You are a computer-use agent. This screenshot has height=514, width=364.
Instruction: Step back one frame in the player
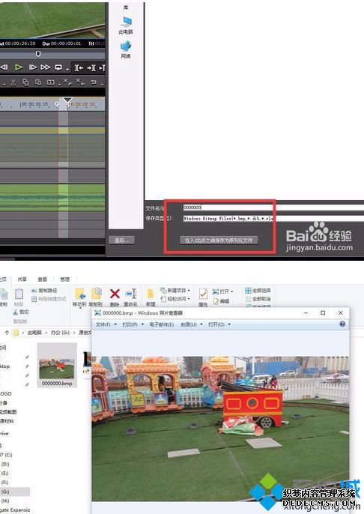[x=4, y=67]
